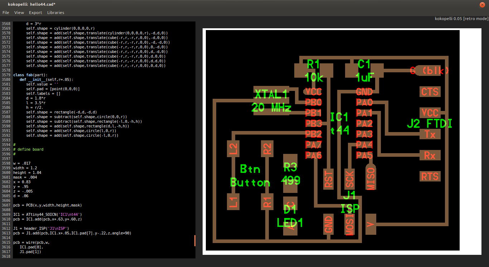Click code line 3598 'w = .017'

pyautogui.click(x=22, y=163)
